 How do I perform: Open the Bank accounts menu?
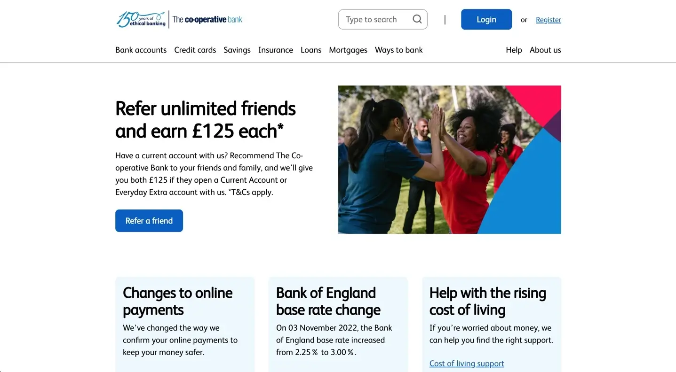coord(141,50)
